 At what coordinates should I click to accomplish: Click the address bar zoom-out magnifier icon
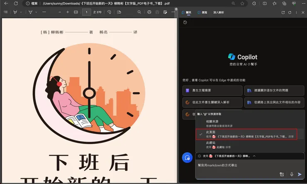point(233,3)
